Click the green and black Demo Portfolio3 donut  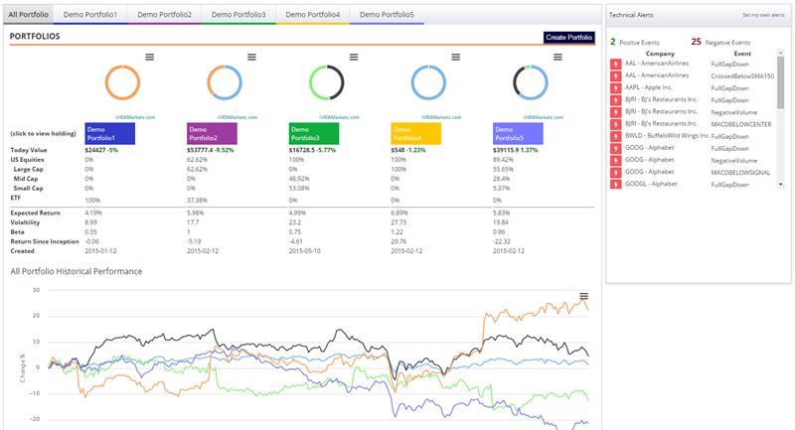point(327,82)
